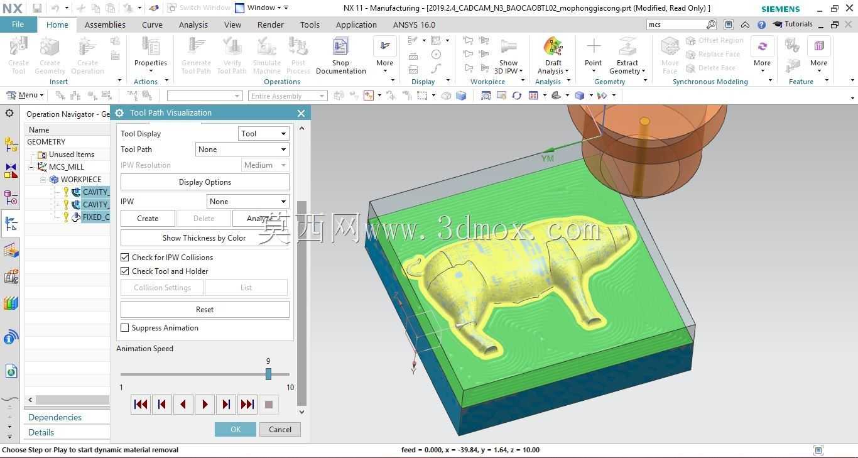Image resolution: width=858 pixels, height=458 pixels.
Task: Click the Post Process icon
Action: 298,55
